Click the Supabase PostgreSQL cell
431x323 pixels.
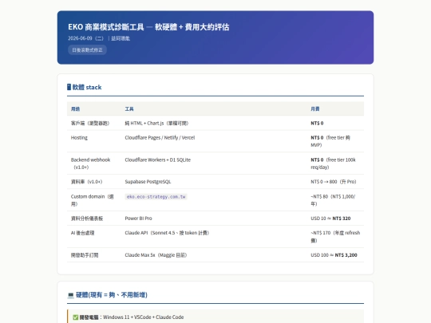(148, 182)
